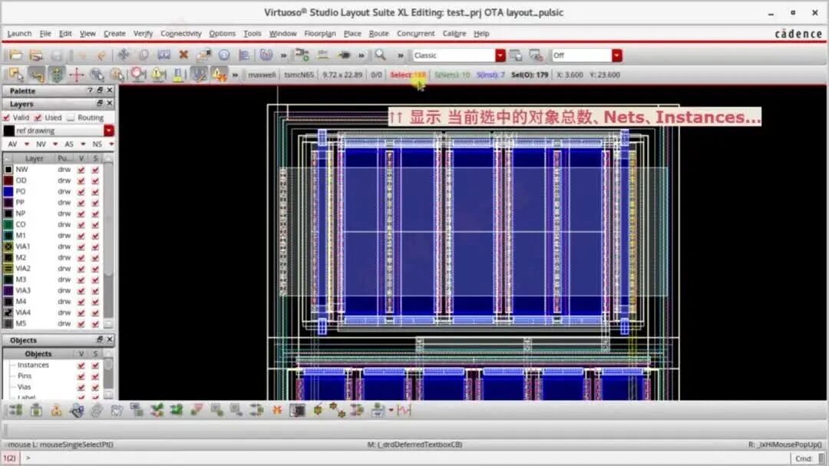829x466 pixels.
Task: Open the AV dropdown arrow
Action: coord(26,144)
